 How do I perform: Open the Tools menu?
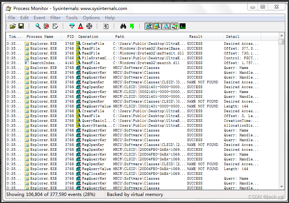tap(72, 18)
